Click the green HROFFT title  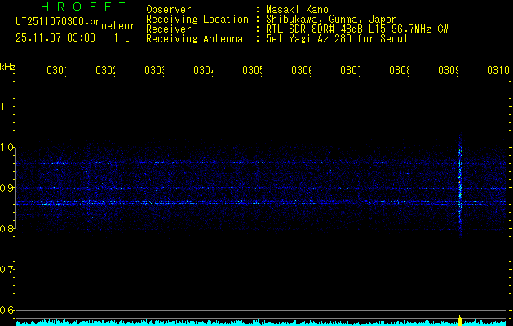pyautogui.click(x=83, y=7)
